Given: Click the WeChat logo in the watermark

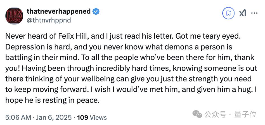Looking at the screenshot, I should pos(198,114).
